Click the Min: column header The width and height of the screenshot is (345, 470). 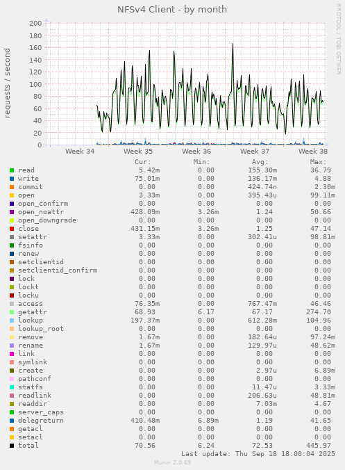click(201, 162)
